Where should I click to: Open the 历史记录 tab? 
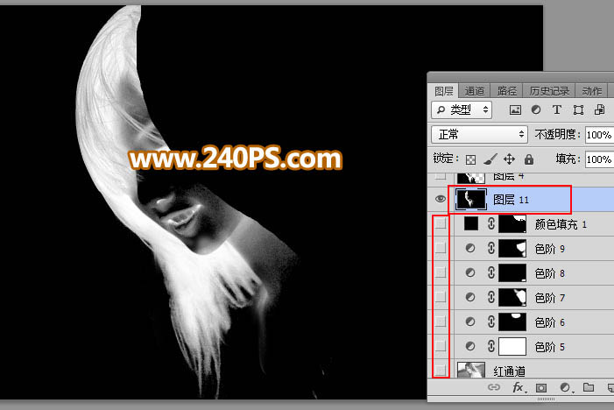(549, 91)
